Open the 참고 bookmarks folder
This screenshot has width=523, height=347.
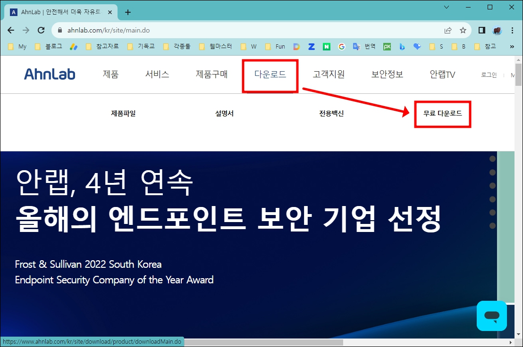pyautogui.click(x=485, y=47)
